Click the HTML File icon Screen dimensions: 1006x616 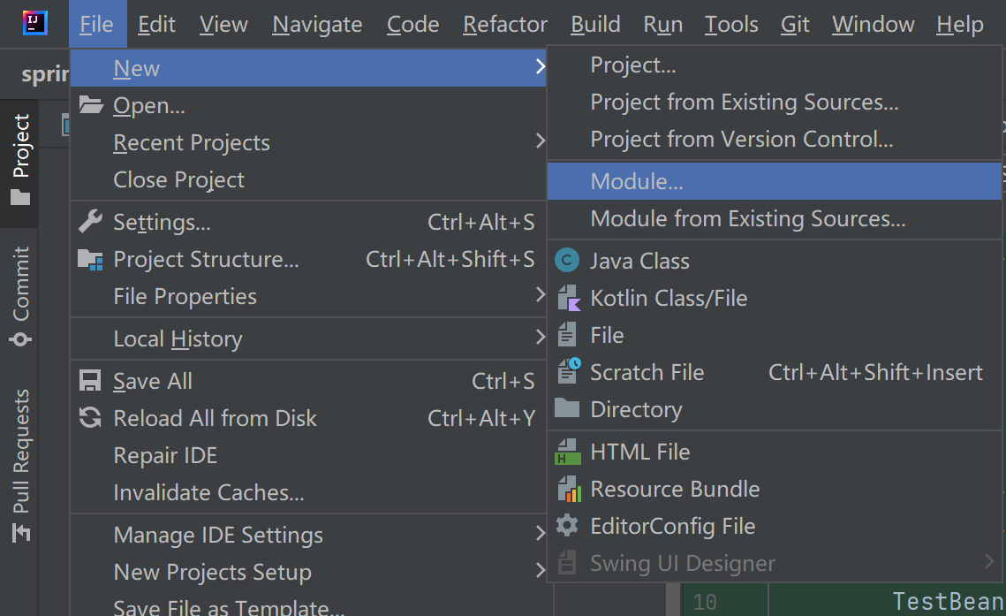pyautogui.click(x=567, y=452)
